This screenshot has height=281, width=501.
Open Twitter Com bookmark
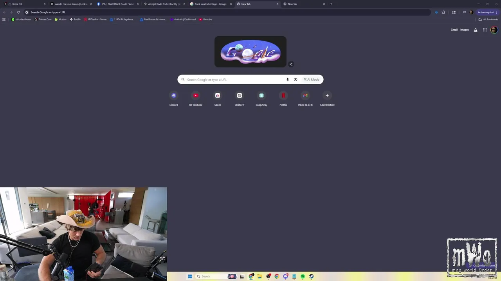[43, 20]
